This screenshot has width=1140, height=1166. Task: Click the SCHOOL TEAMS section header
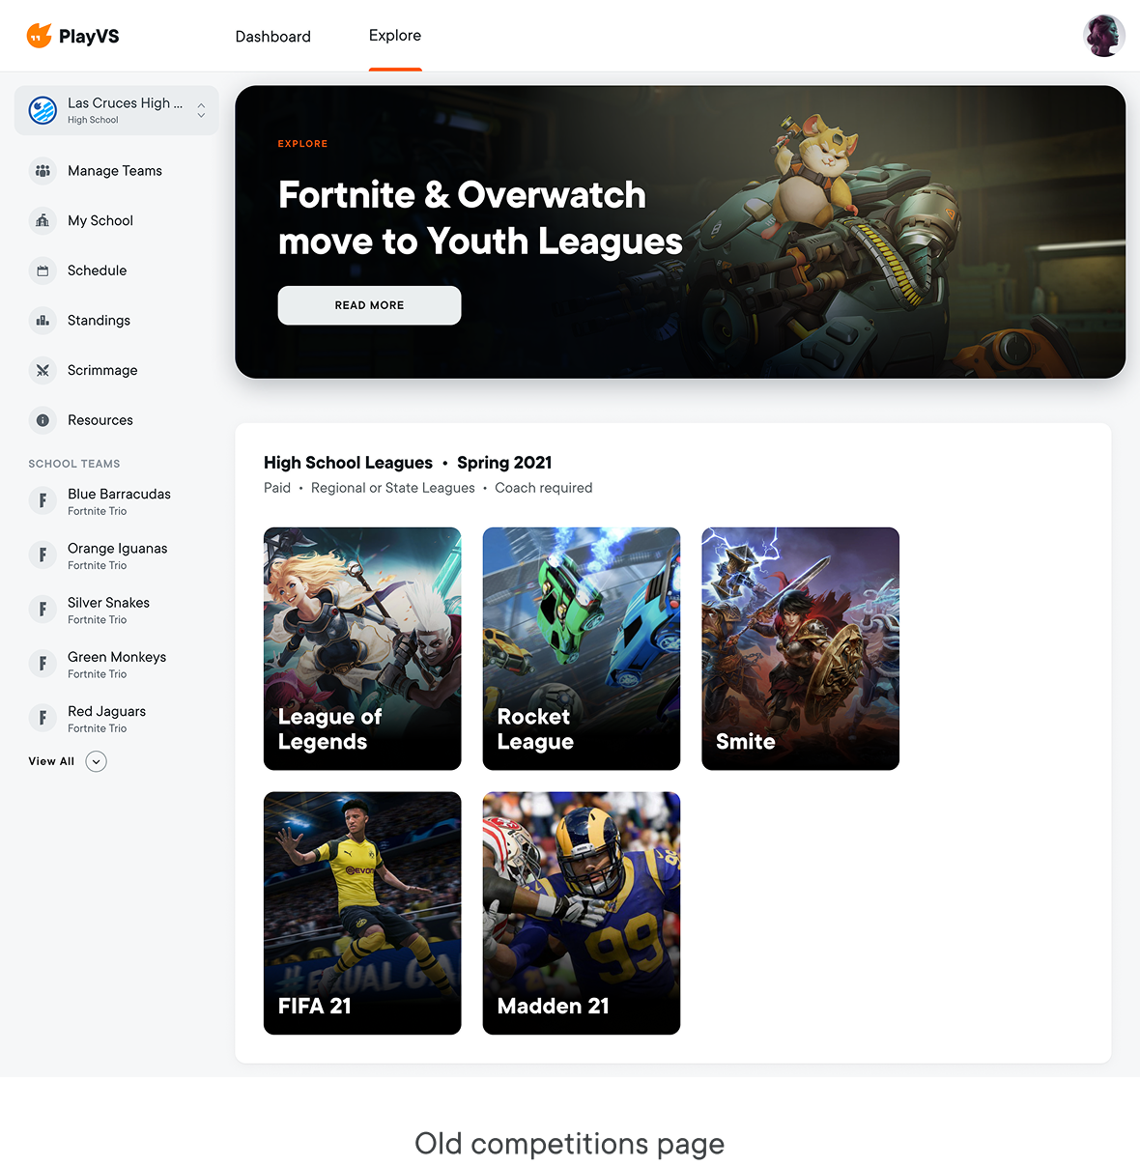tap(74, 464)
